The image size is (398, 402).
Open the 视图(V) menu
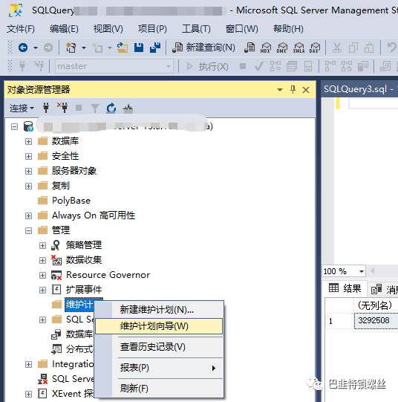tap(108, 29)
